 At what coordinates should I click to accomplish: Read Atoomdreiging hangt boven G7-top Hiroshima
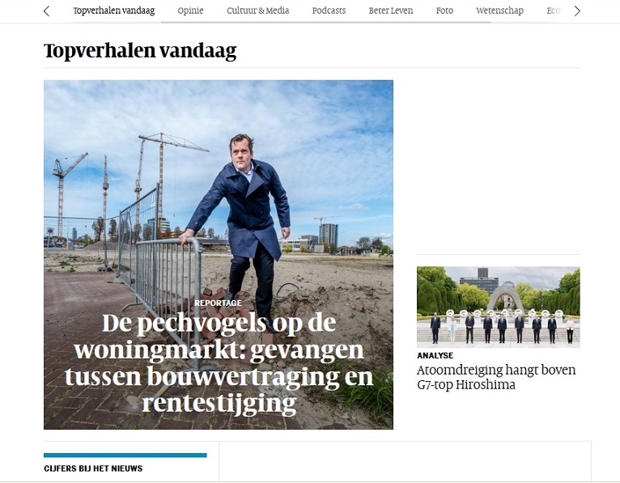496,377
